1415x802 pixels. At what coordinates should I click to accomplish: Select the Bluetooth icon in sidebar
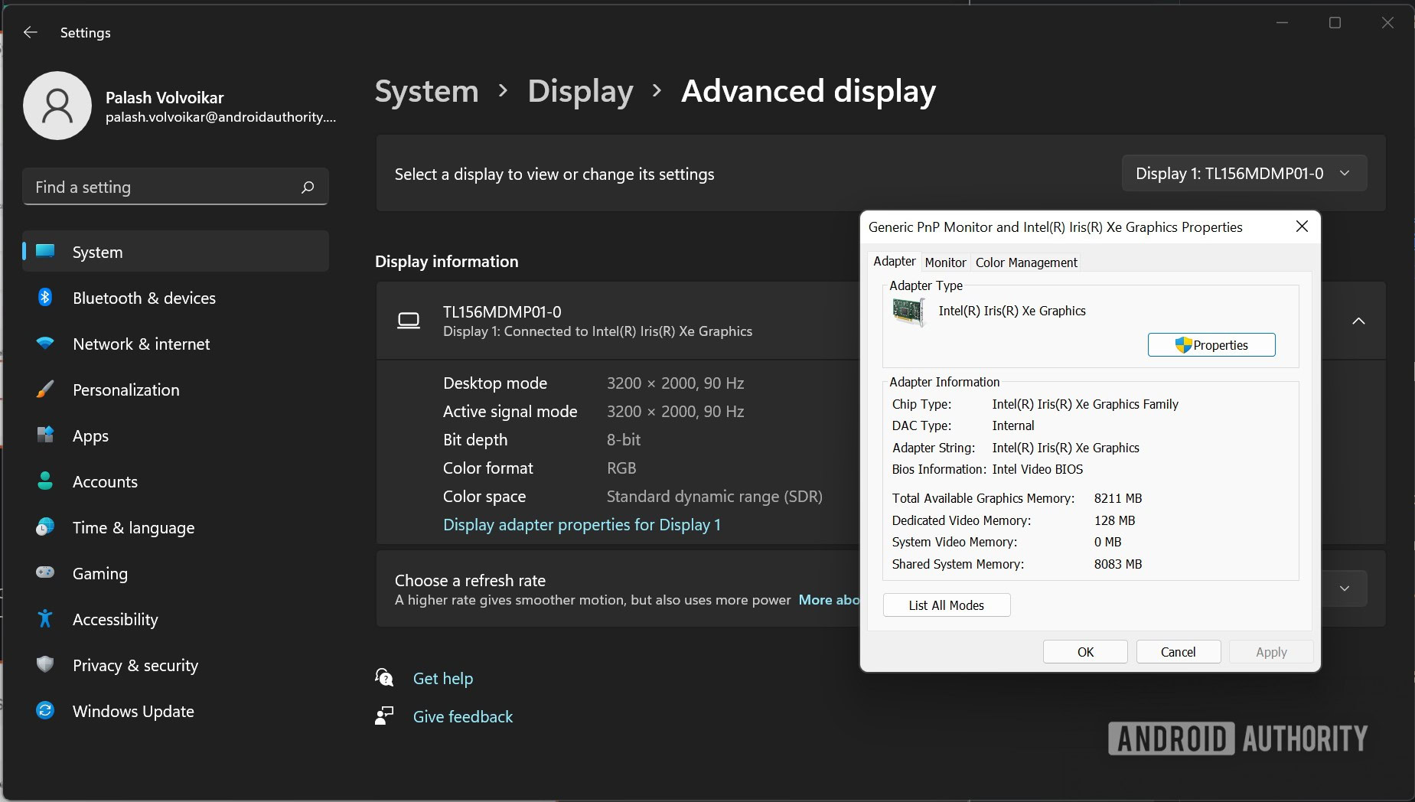pos(45,297)
